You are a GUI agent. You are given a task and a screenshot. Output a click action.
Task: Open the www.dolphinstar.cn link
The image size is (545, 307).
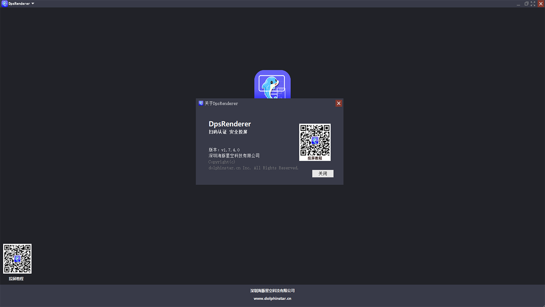point(272,298)
